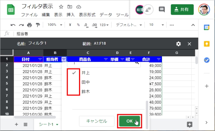Viewport: 215px width, 131px height.
Task: Click the filter value search field
Action: pos(104,64)
